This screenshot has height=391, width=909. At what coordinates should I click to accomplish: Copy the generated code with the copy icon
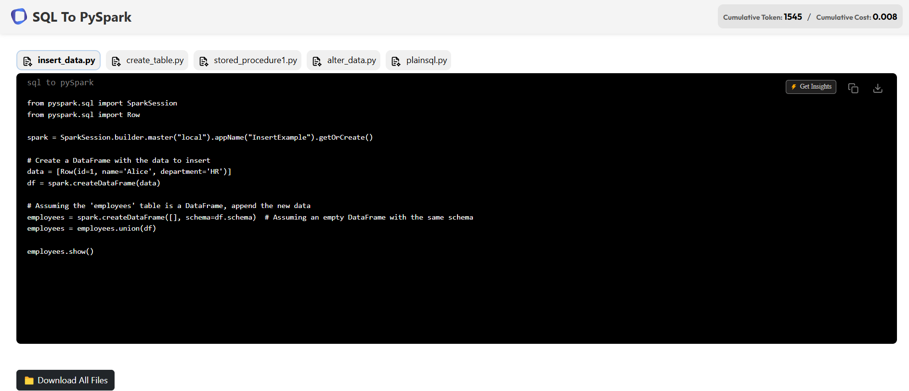click(853, 88)
